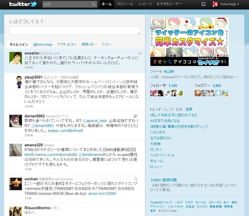
Task: Click the アイコン customize advertisement banner
Action: (189, 42)
